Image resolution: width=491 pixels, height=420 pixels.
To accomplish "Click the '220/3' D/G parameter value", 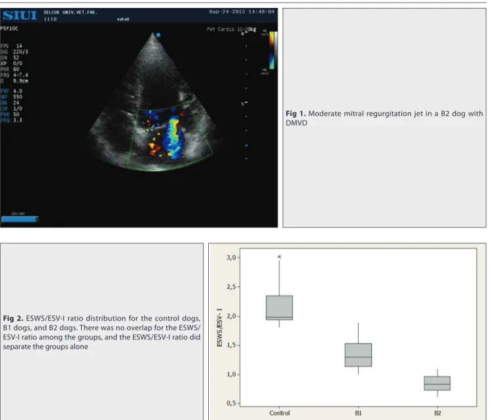I will tap(20, 52).
